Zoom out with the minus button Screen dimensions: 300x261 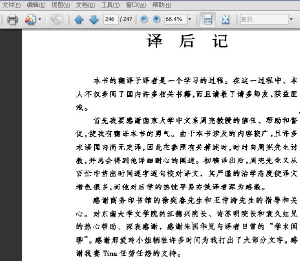pyautogui.click(x=144, y=19)
